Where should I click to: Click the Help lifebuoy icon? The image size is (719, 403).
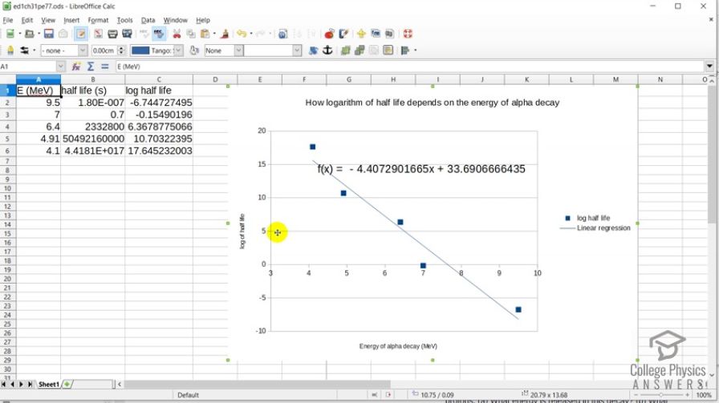click(407, 34)
